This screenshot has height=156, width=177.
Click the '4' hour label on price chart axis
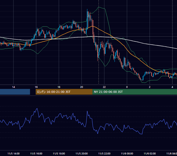pos(172,87)
